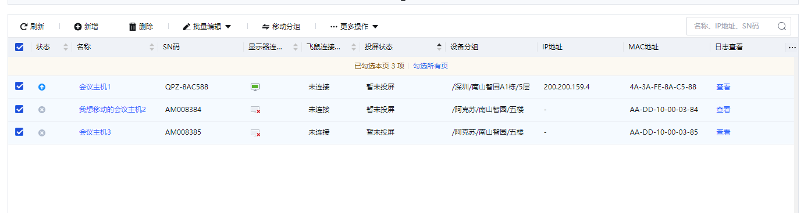Sort by the 状态 column arrows
The image size is (804, 213).
coord(66,47)
